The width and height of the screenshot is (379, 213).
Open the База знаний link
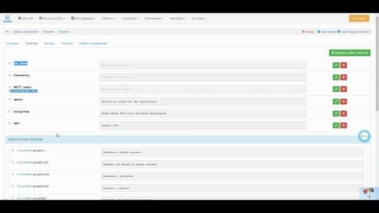tap(327, 31)
